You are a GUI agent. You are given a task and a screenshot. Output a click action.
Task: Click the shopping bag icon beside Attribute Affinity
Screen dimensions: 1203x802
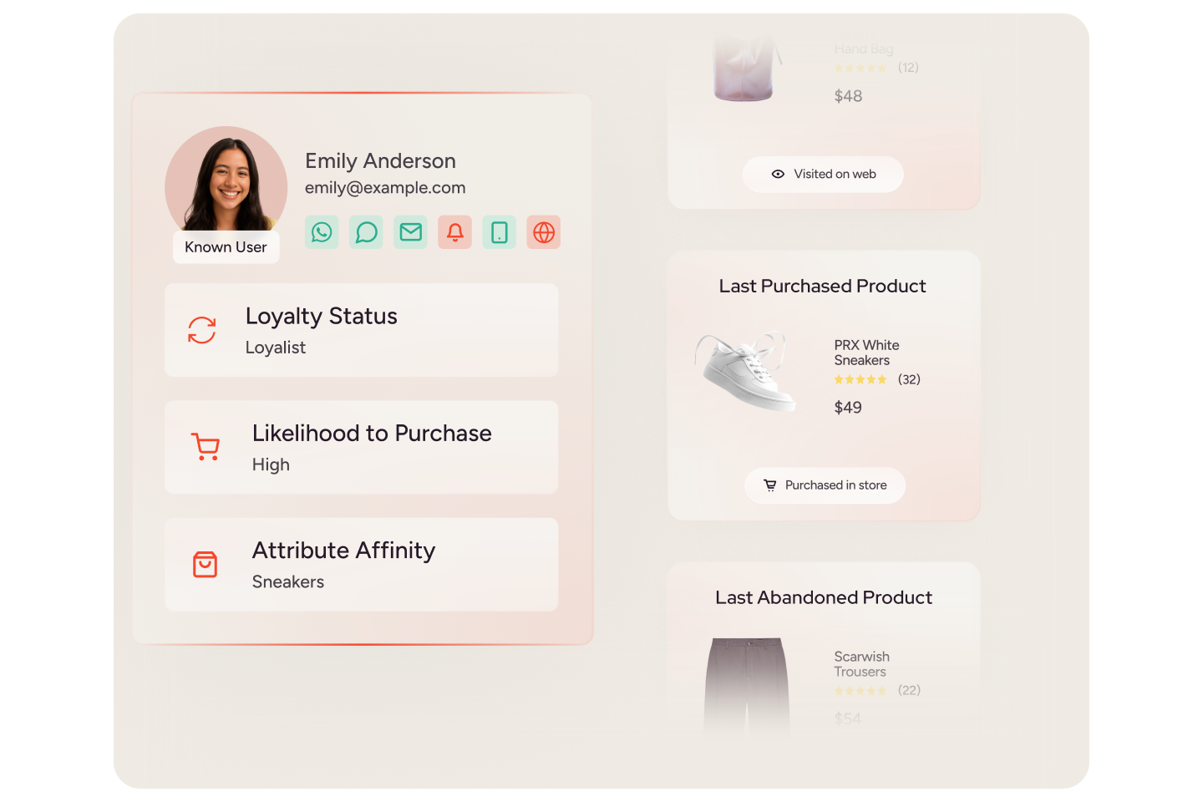(x=206, y=565)
